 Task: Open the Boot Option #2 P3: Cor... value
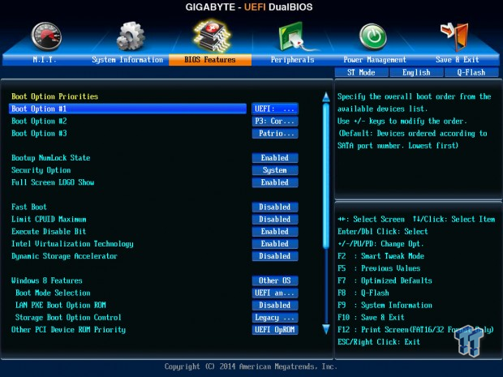[275, 121]
